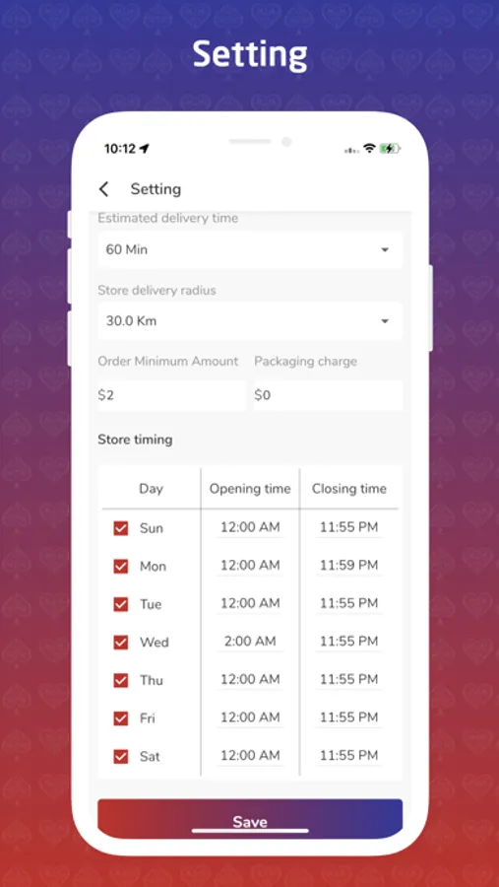This screenshot has width=499, height=887.
Task: Click the Closing time column header
Action: pos(349,489)
